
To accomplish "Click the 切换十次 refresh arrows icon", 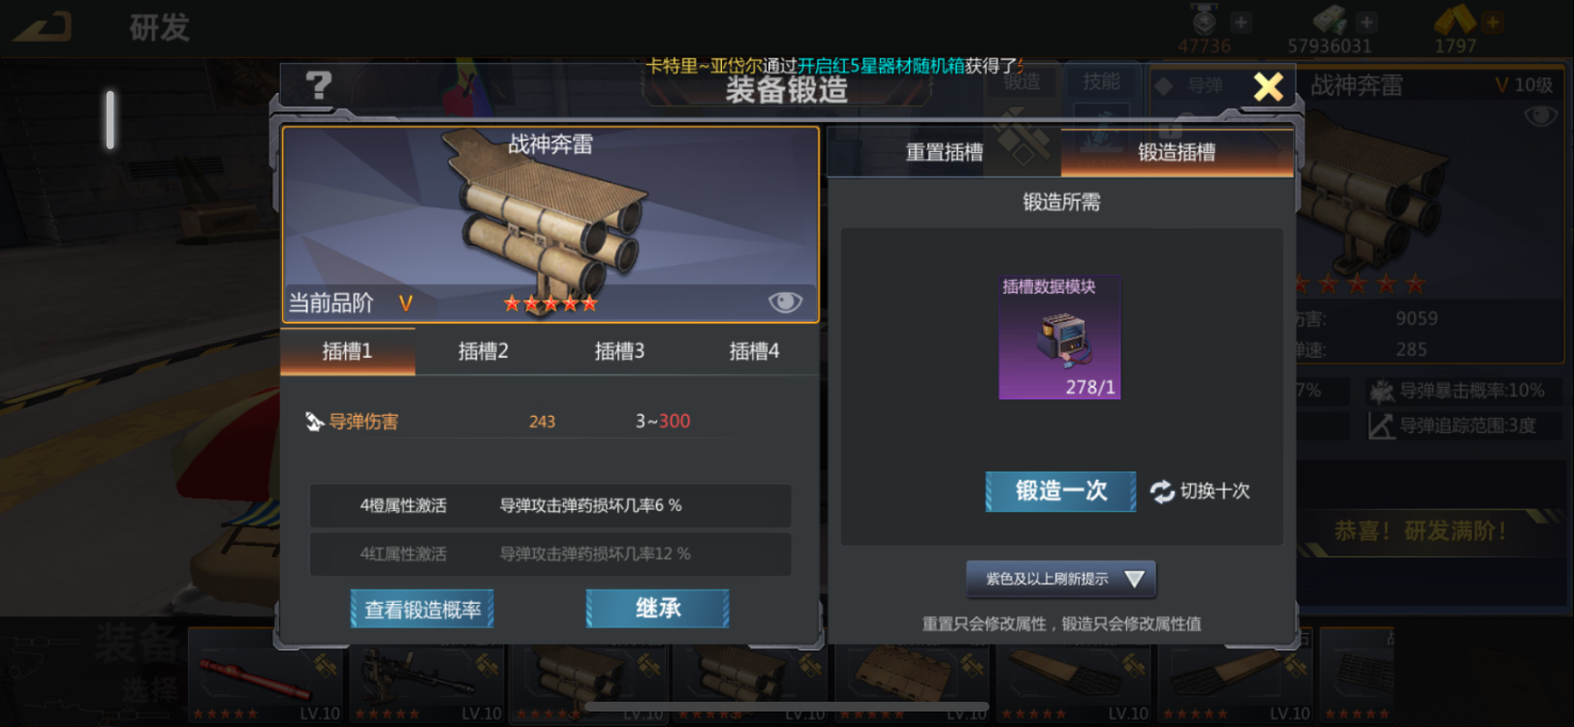I will (1162, 491).
